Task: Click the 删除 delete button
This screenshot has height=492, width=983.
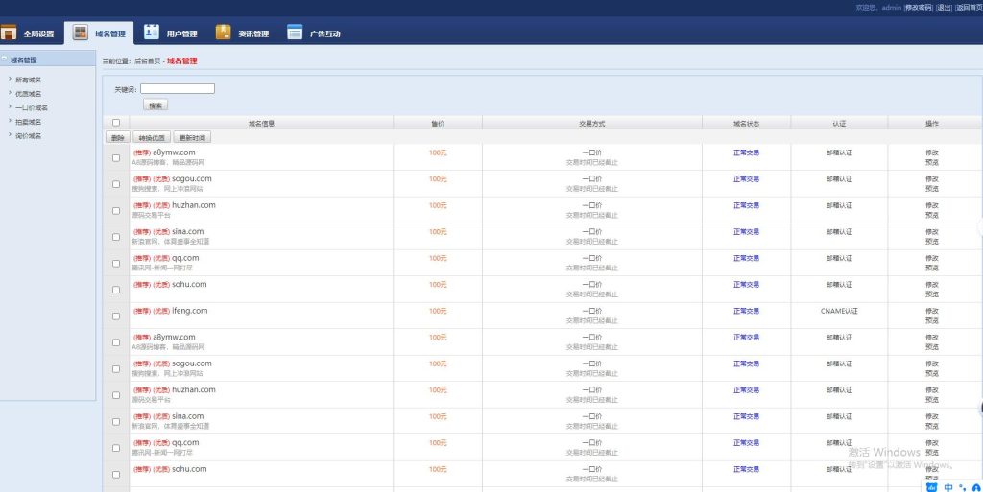Action: [117, 138]
